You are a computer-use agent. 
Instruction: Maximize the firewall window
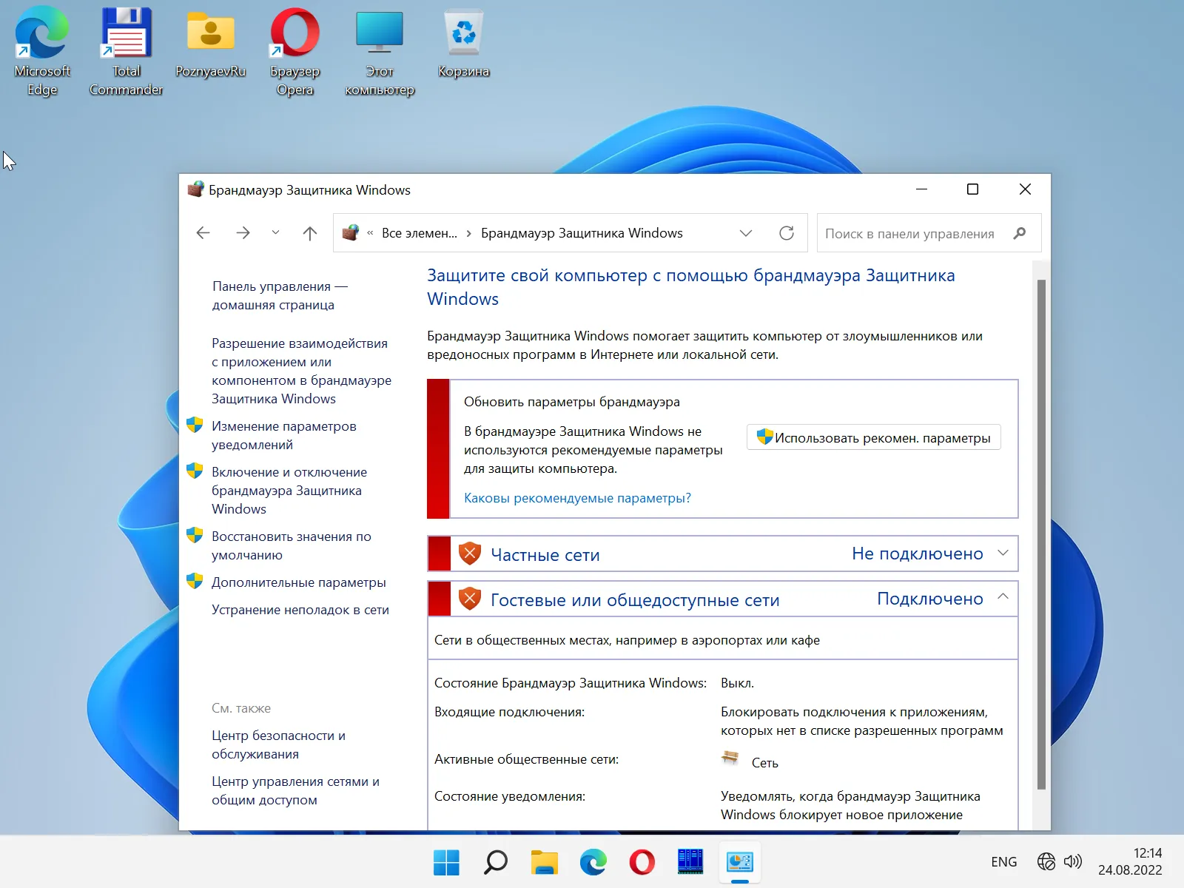coord(973,189)
